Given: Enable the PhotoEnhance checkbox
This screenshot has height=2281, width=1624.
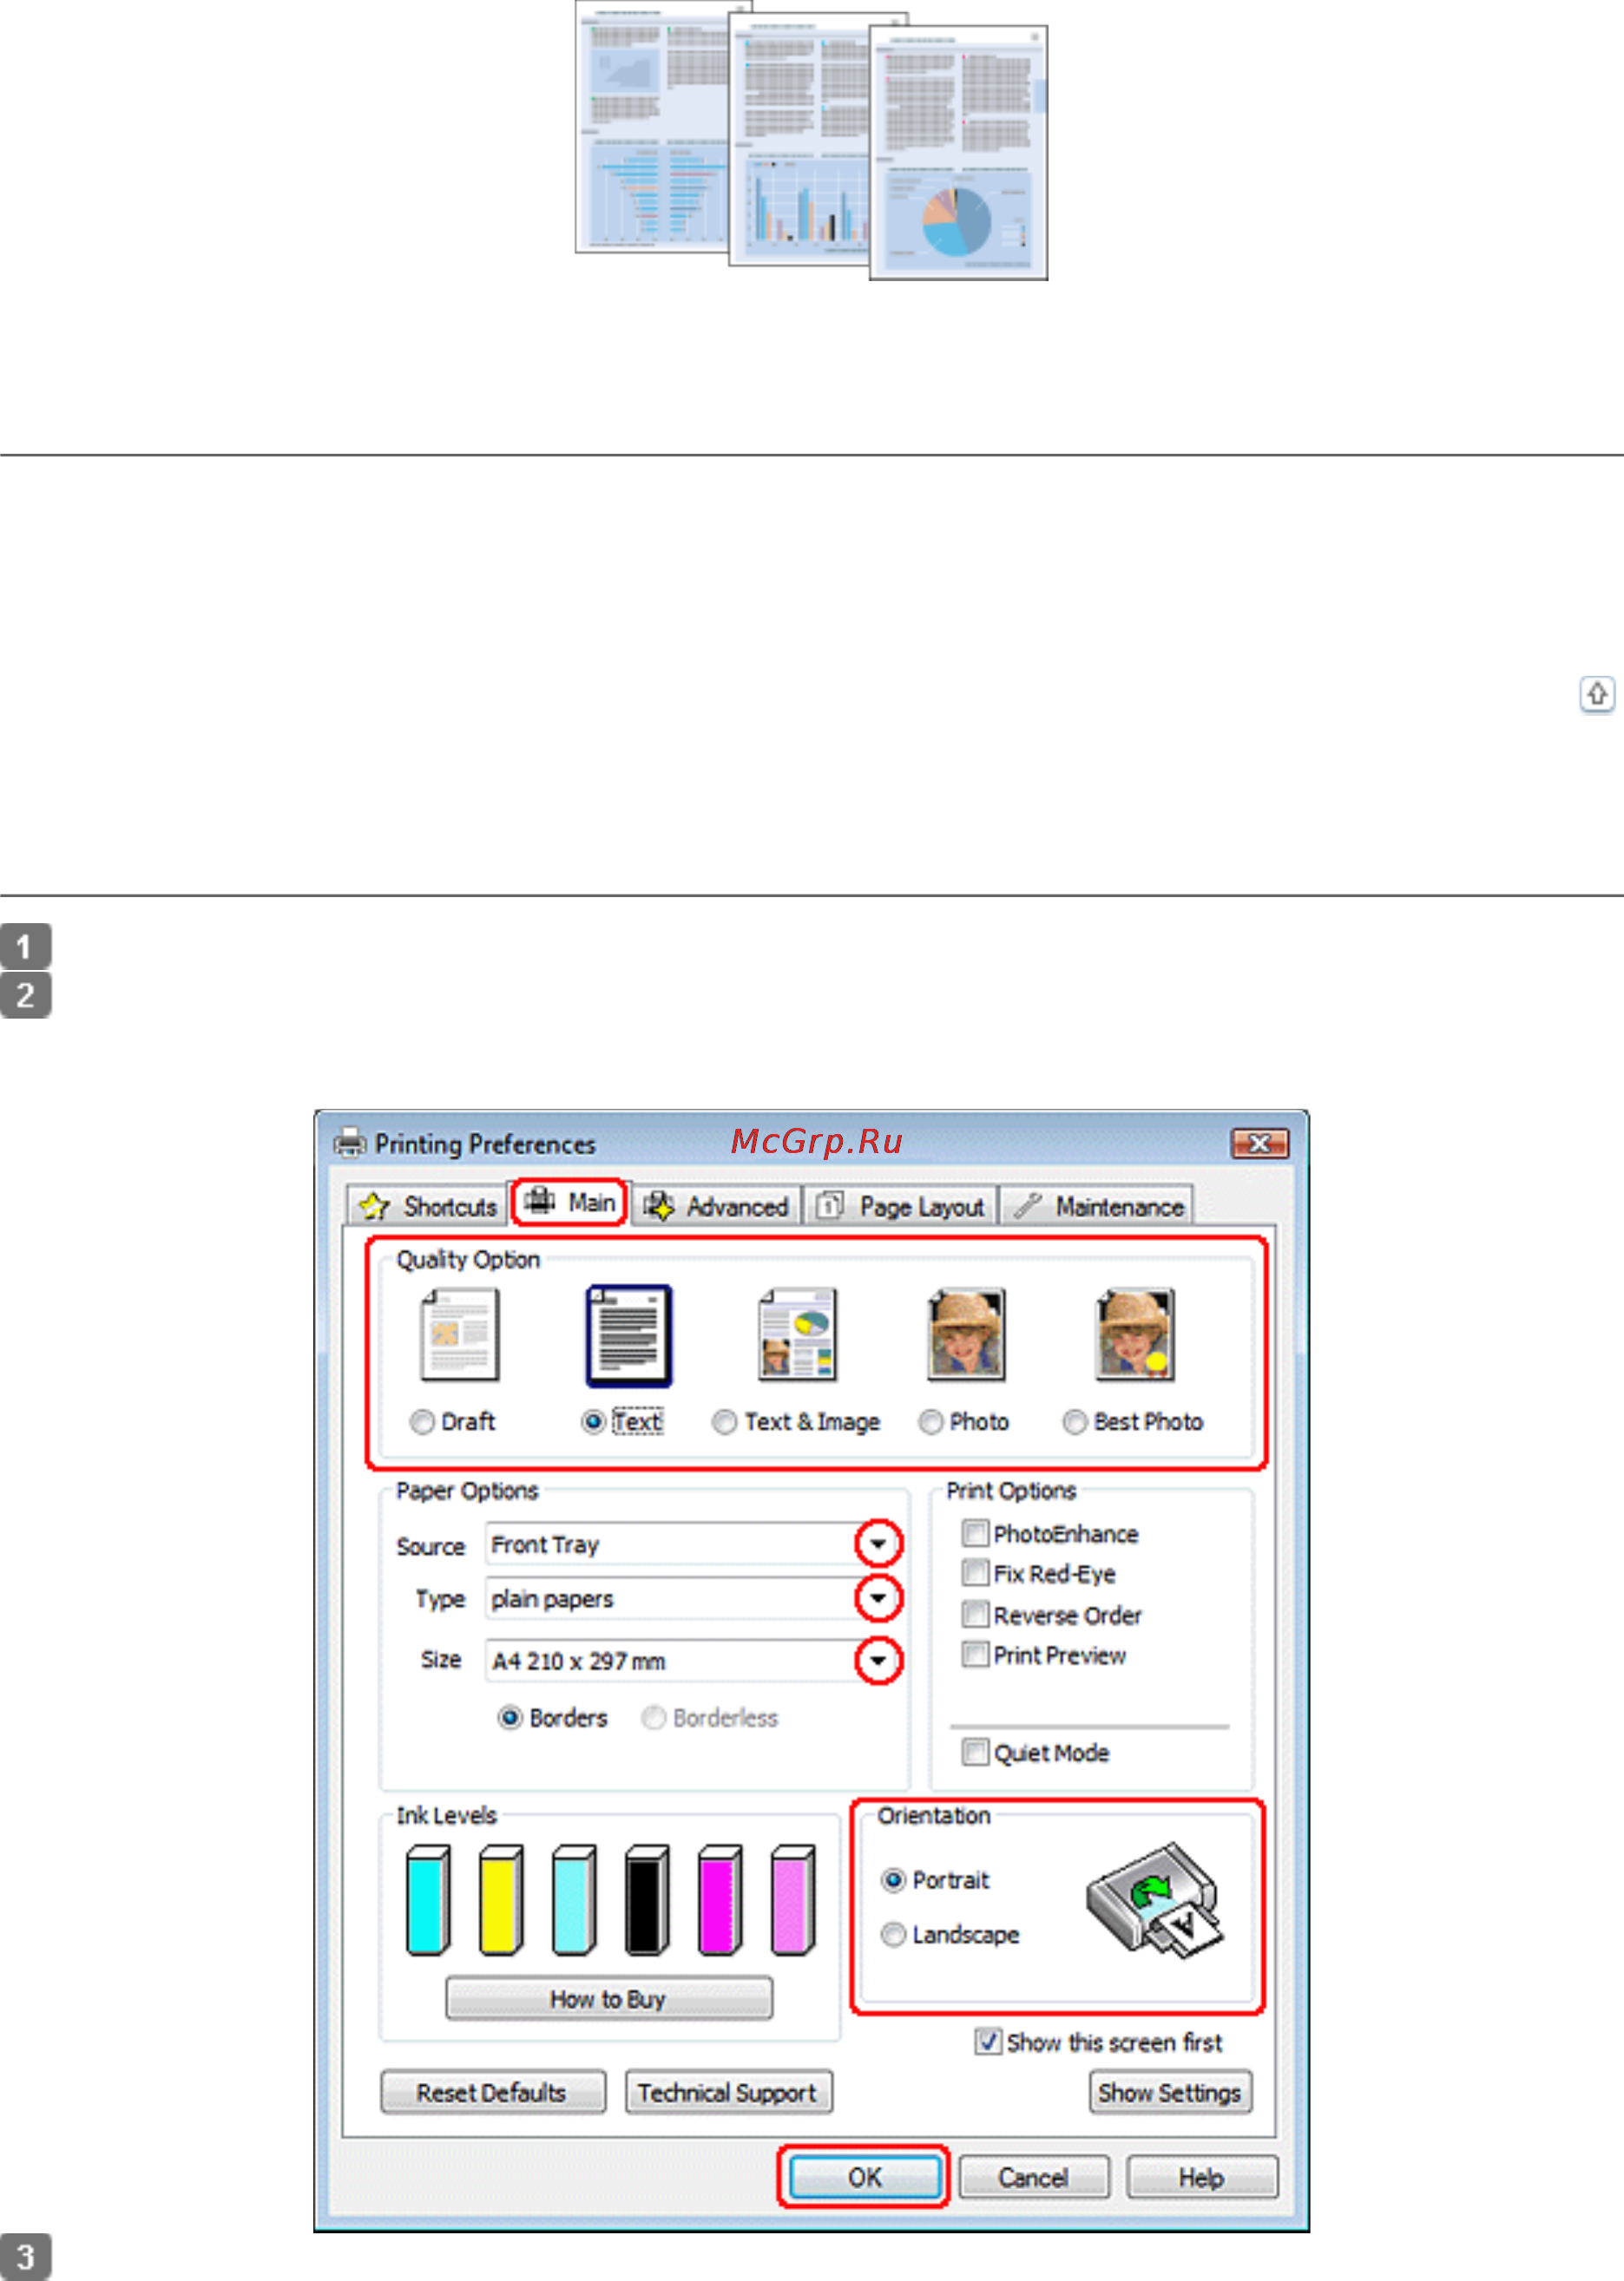Looking at the screenshot, I should [974, 1532].
